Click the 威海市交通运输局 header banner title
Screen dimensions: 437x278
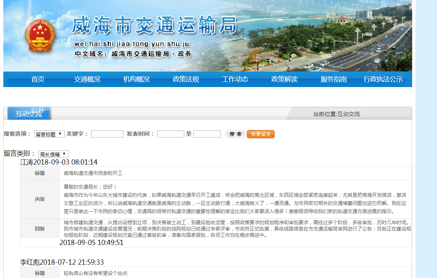(x=154, y=25)
